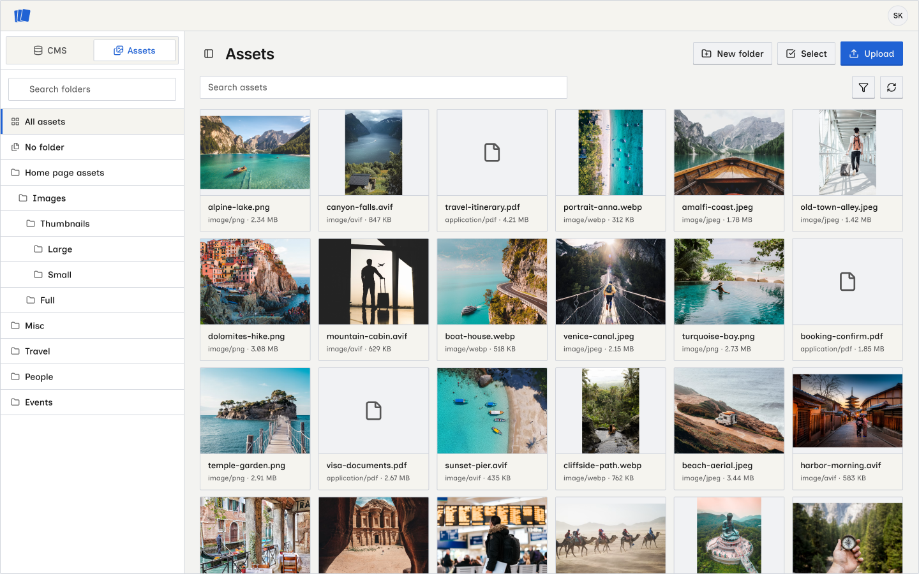Open the Thumbnails folder
Viewport: 919px width, 574px height.
pos(93,223)
